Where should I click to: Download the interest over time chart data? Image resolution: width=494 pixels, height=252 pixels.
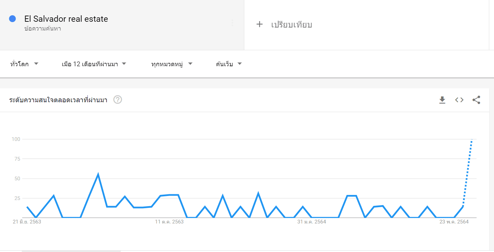[x=442, y=100]
